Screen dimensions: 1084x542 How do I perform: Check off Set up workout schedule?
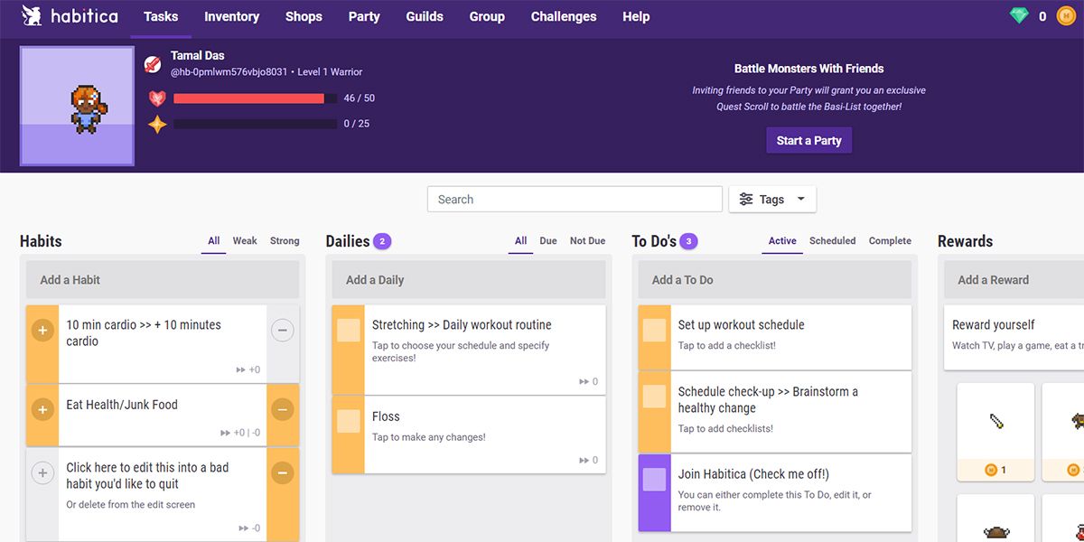click(x=654, y=331)
